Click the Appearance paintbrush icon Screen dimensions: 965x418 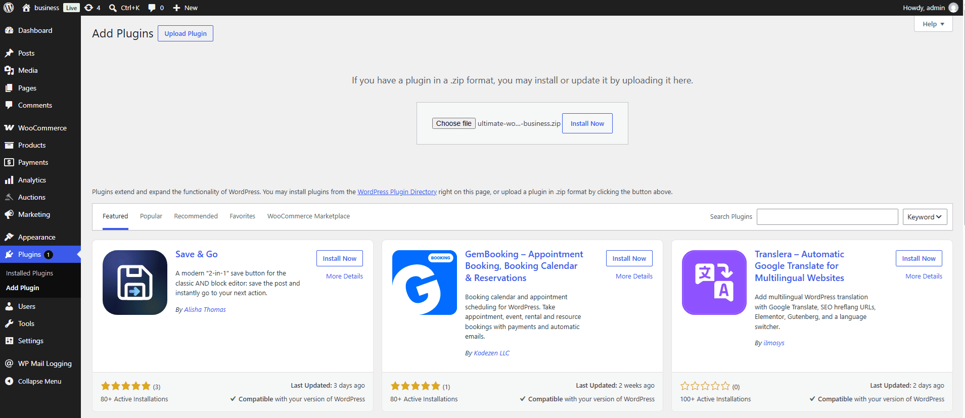[x=9, y=237]
